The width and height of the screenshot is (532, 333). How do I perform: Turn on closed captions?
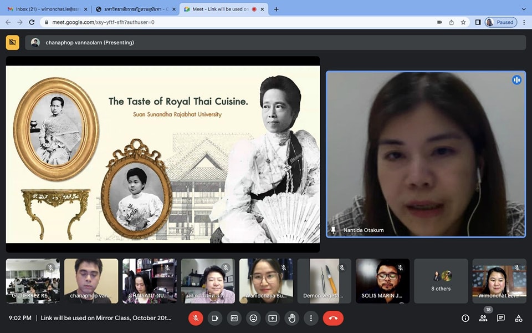pos(234,318)
